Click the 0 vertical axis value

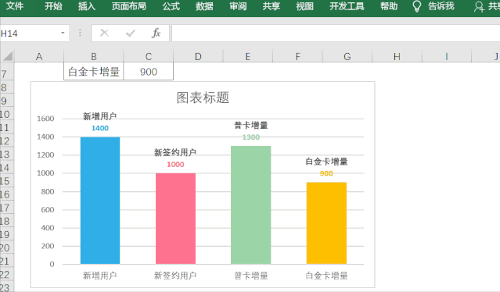(52, 264)
